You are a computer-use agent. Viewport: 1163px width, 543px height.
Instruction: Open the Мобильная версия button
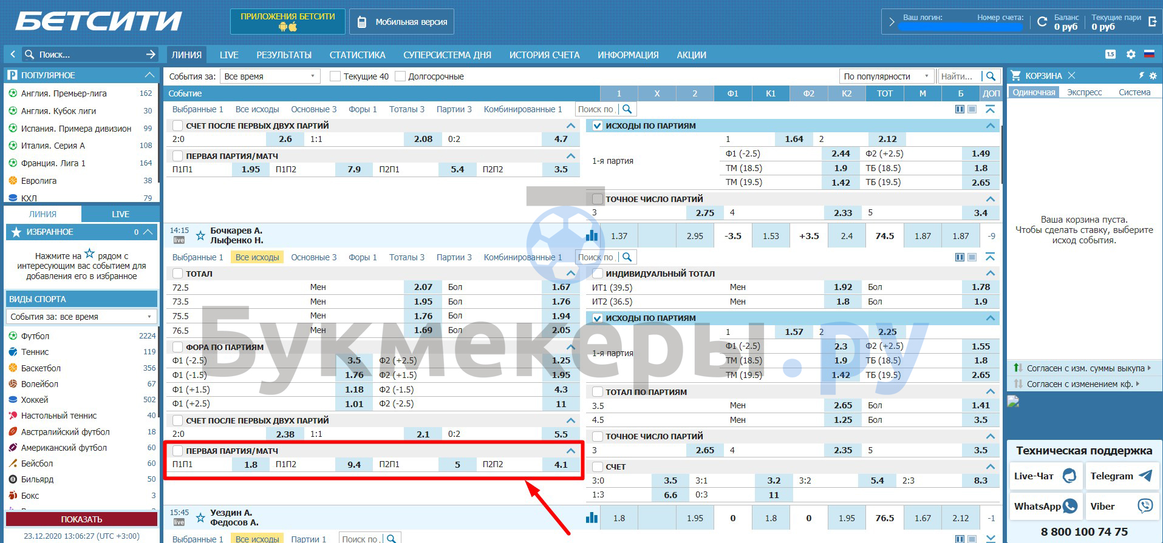402,22
